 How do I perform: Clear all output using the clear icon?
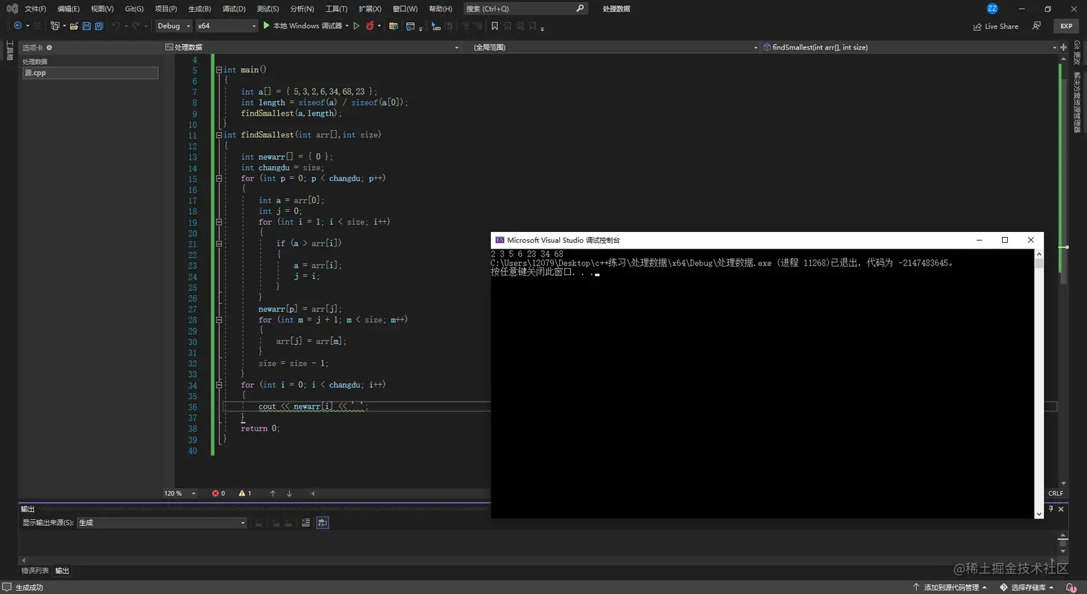pos(306,523)
